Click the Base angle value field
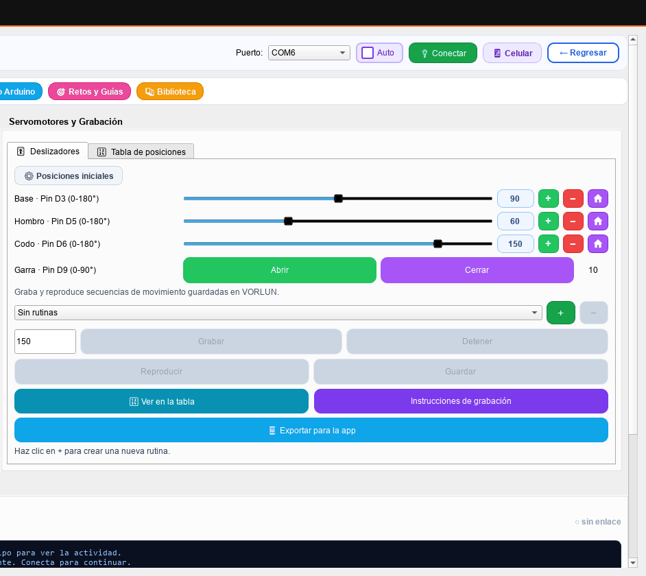Viewport: 646px width, 576px height. pyautogui.click(x=516, y=199)
